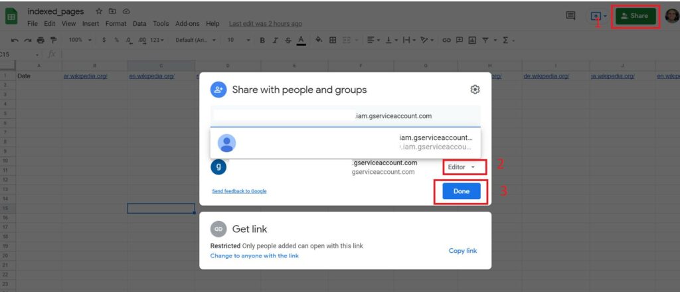This screenshot has width=680, height=292.
Task: Click the undo icon in toolbar
Action: click(15, 40)
